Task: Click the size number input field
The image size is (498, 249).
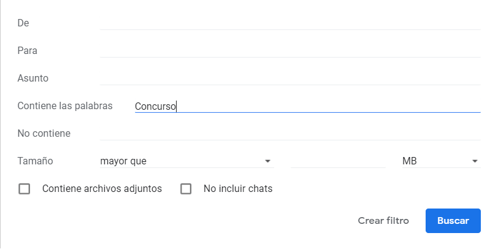Action: (337, 161)
